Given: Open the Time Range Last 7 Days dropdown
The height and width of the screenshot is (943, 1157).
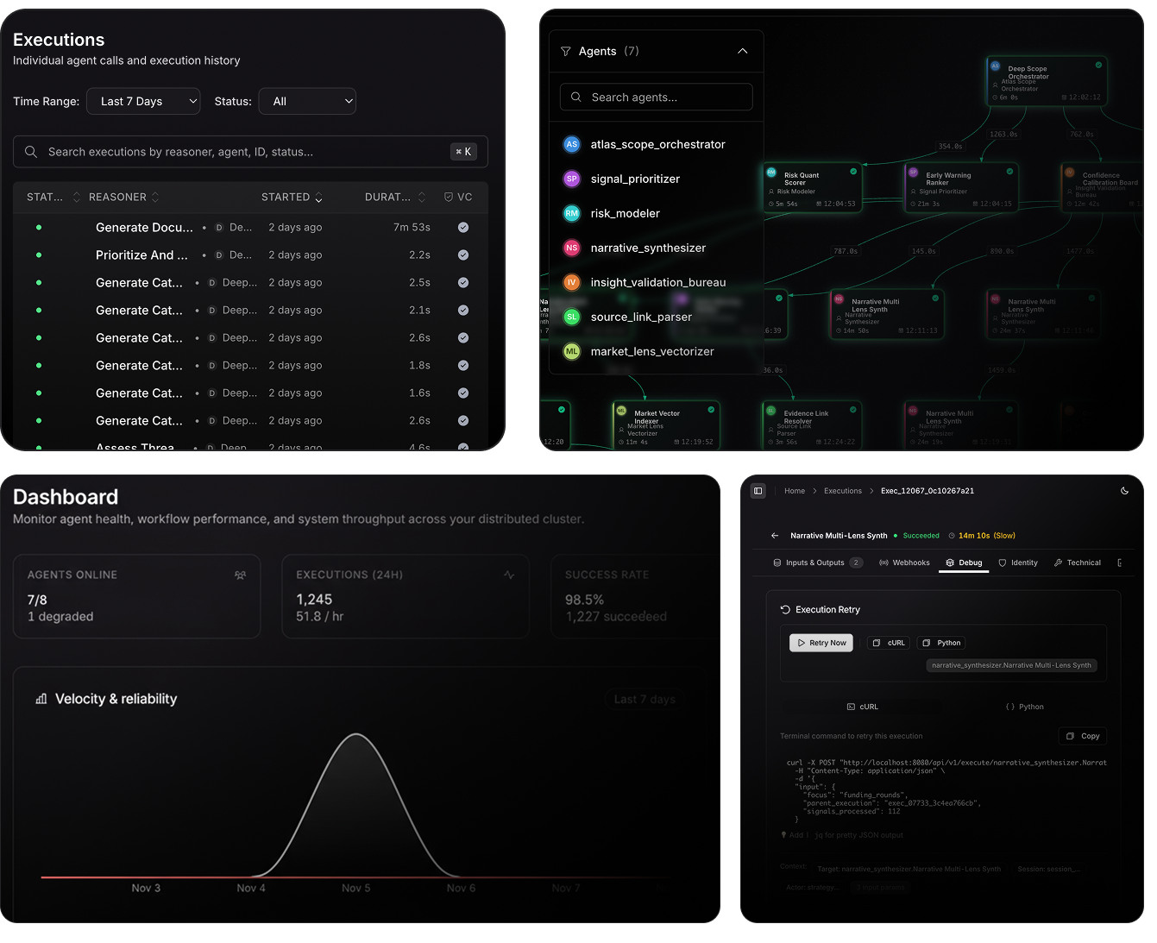Looking at the screenshot, I should pyautogui.click(x=143, y=101).
